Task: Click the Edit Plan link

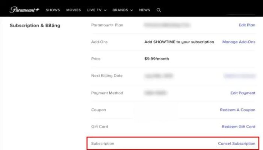Action: (247, 25)
